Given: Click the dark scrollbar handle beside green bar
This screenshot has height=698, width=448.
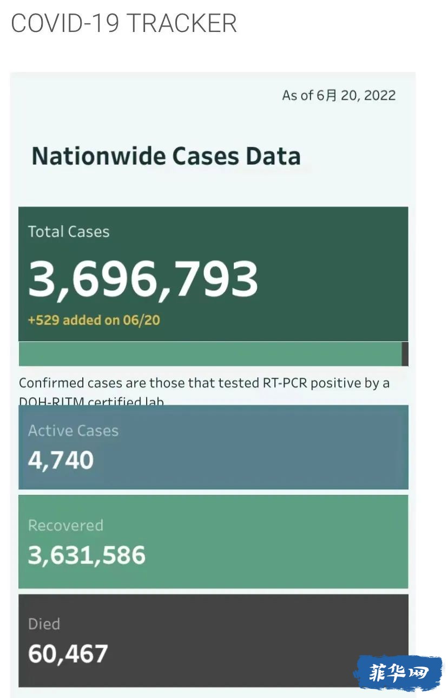Looking at the screenshot, I should coord(405,354).
